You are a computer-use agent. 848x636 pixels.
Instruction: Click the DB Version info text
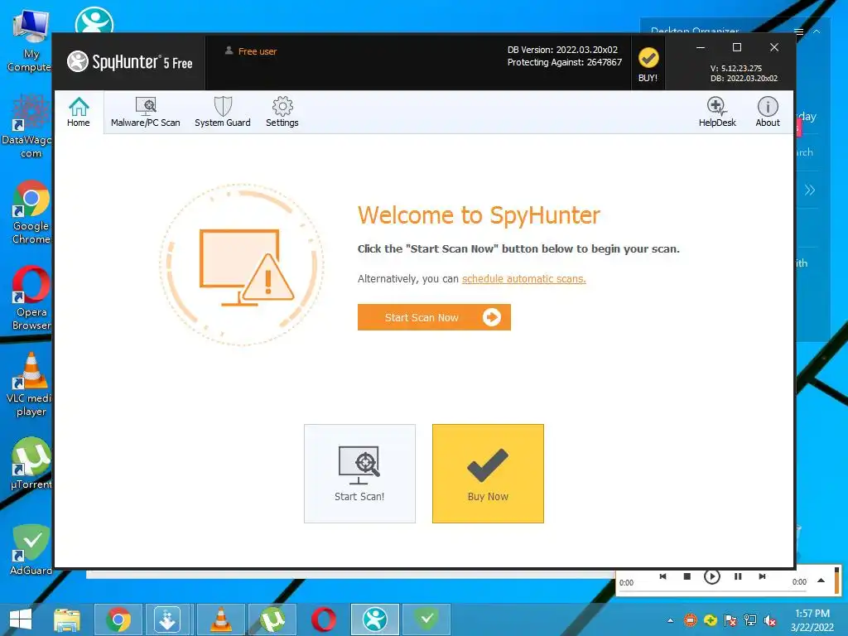[x=562, y=50]
